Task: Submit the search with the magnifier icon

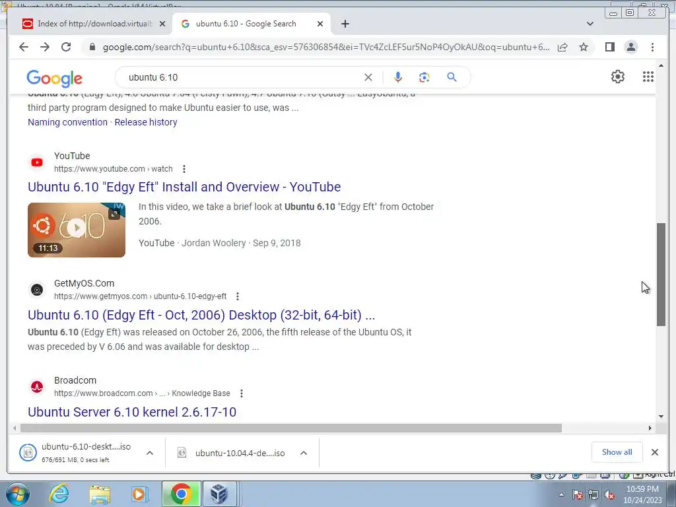Action: 452,77
